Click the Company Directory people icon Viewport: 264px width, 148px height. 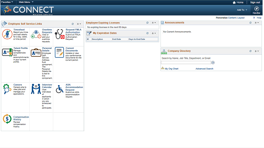tap(164, 52)
